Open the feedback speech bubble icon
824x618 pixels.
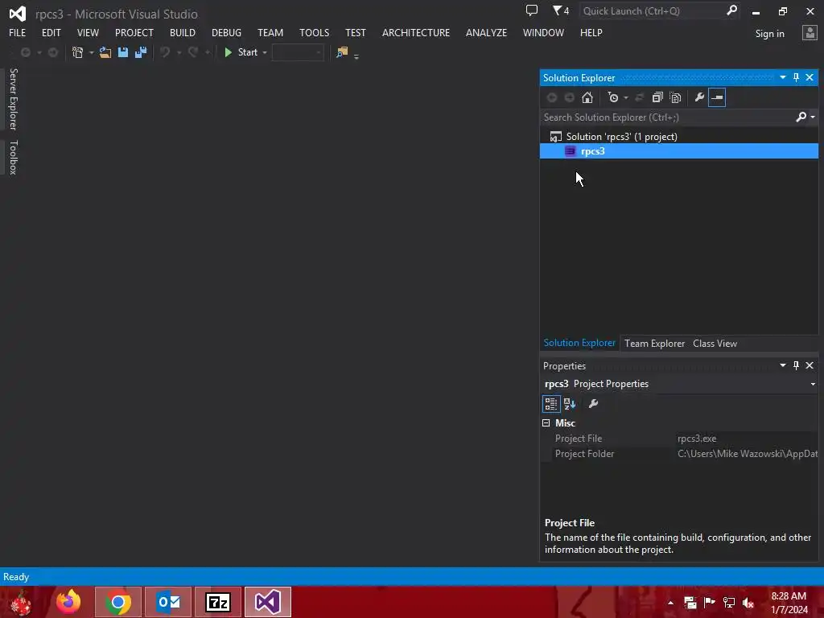click(x=532, y=10)
